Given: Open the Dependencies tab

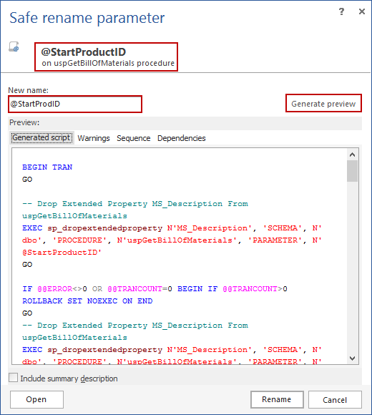Looking at the screenshot, I should [182, 138].
